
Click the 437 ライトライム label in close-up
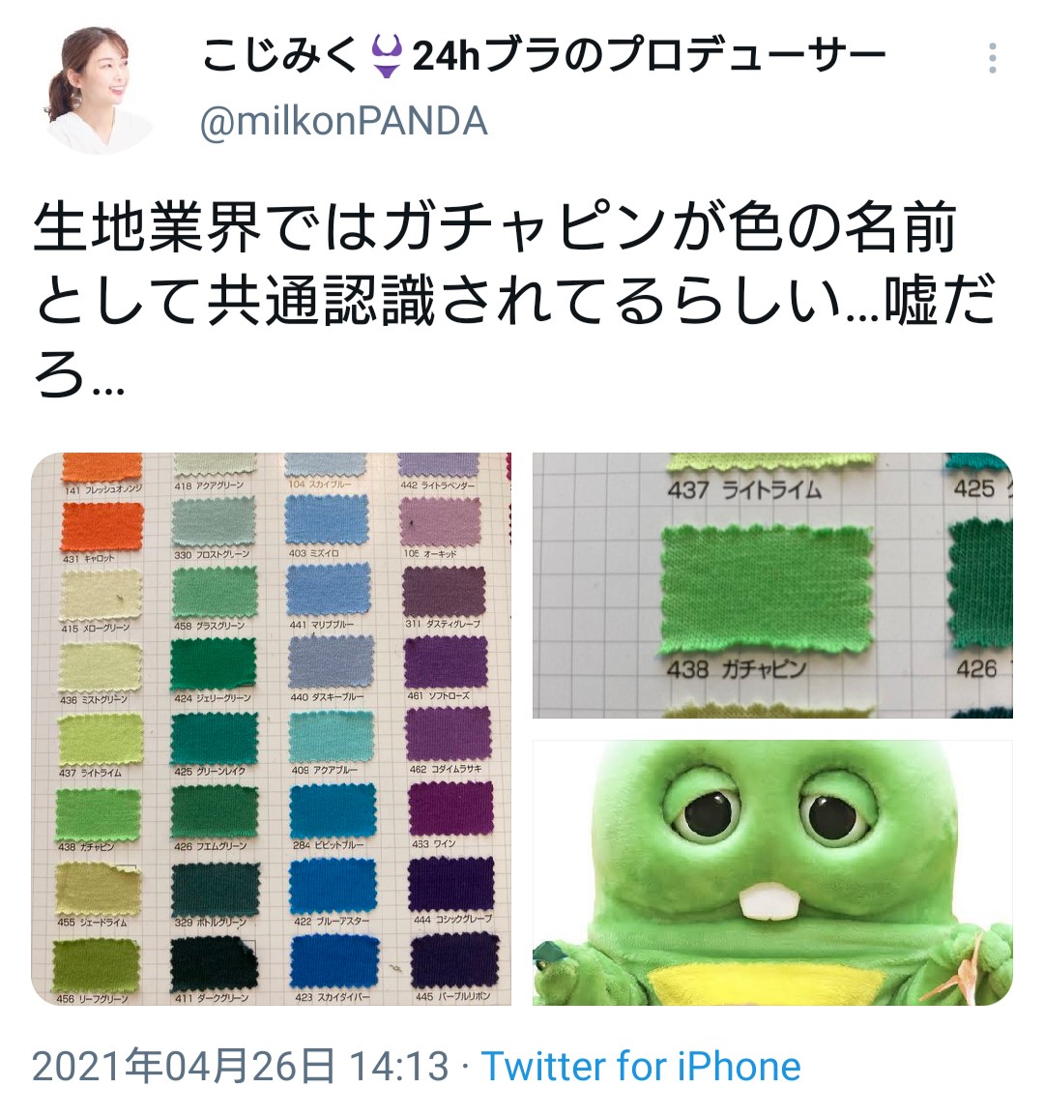(744, 490)
